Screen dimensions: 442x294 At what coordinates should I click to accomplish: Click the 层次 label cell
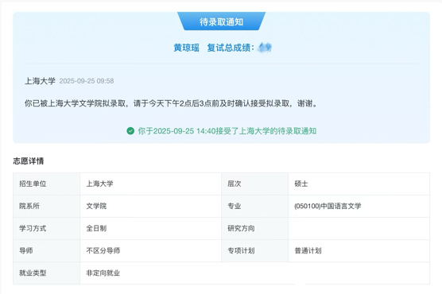pyautogui.click(x=255, y=184)
